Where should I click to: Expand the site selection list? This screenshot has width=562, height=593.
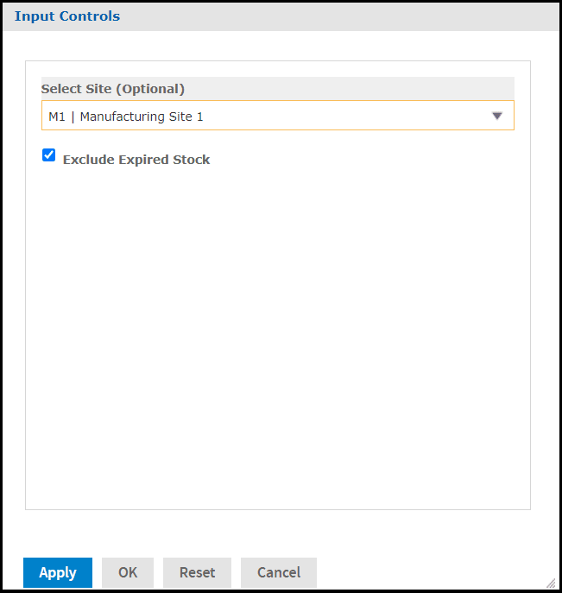tap(496, 116)
